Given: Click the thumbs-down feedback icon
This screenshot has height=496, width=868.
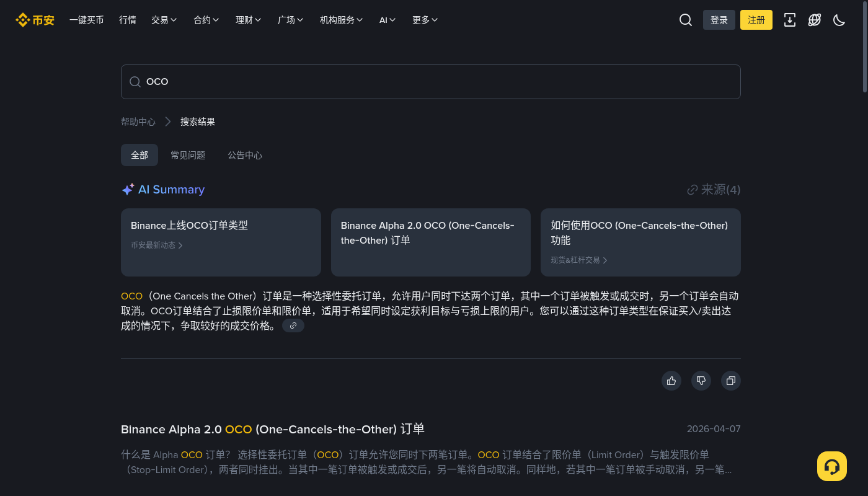Looking at the screenshot, I should 701,381.
